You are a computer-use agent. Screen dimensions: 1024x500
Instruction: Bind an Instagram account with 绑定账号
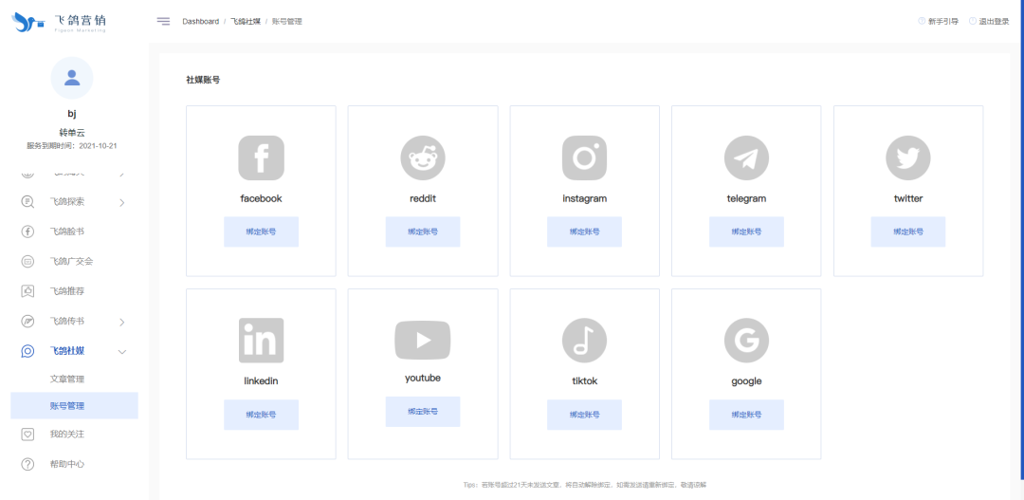coord(584,231)
